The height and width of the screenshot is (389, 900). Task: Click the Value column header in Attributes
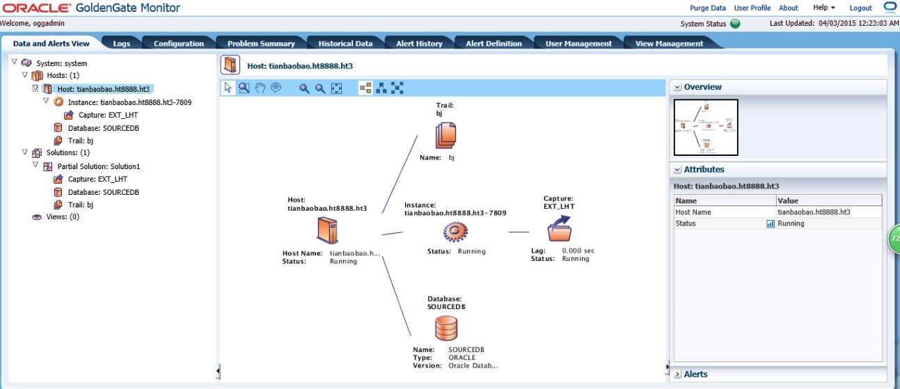829,200
